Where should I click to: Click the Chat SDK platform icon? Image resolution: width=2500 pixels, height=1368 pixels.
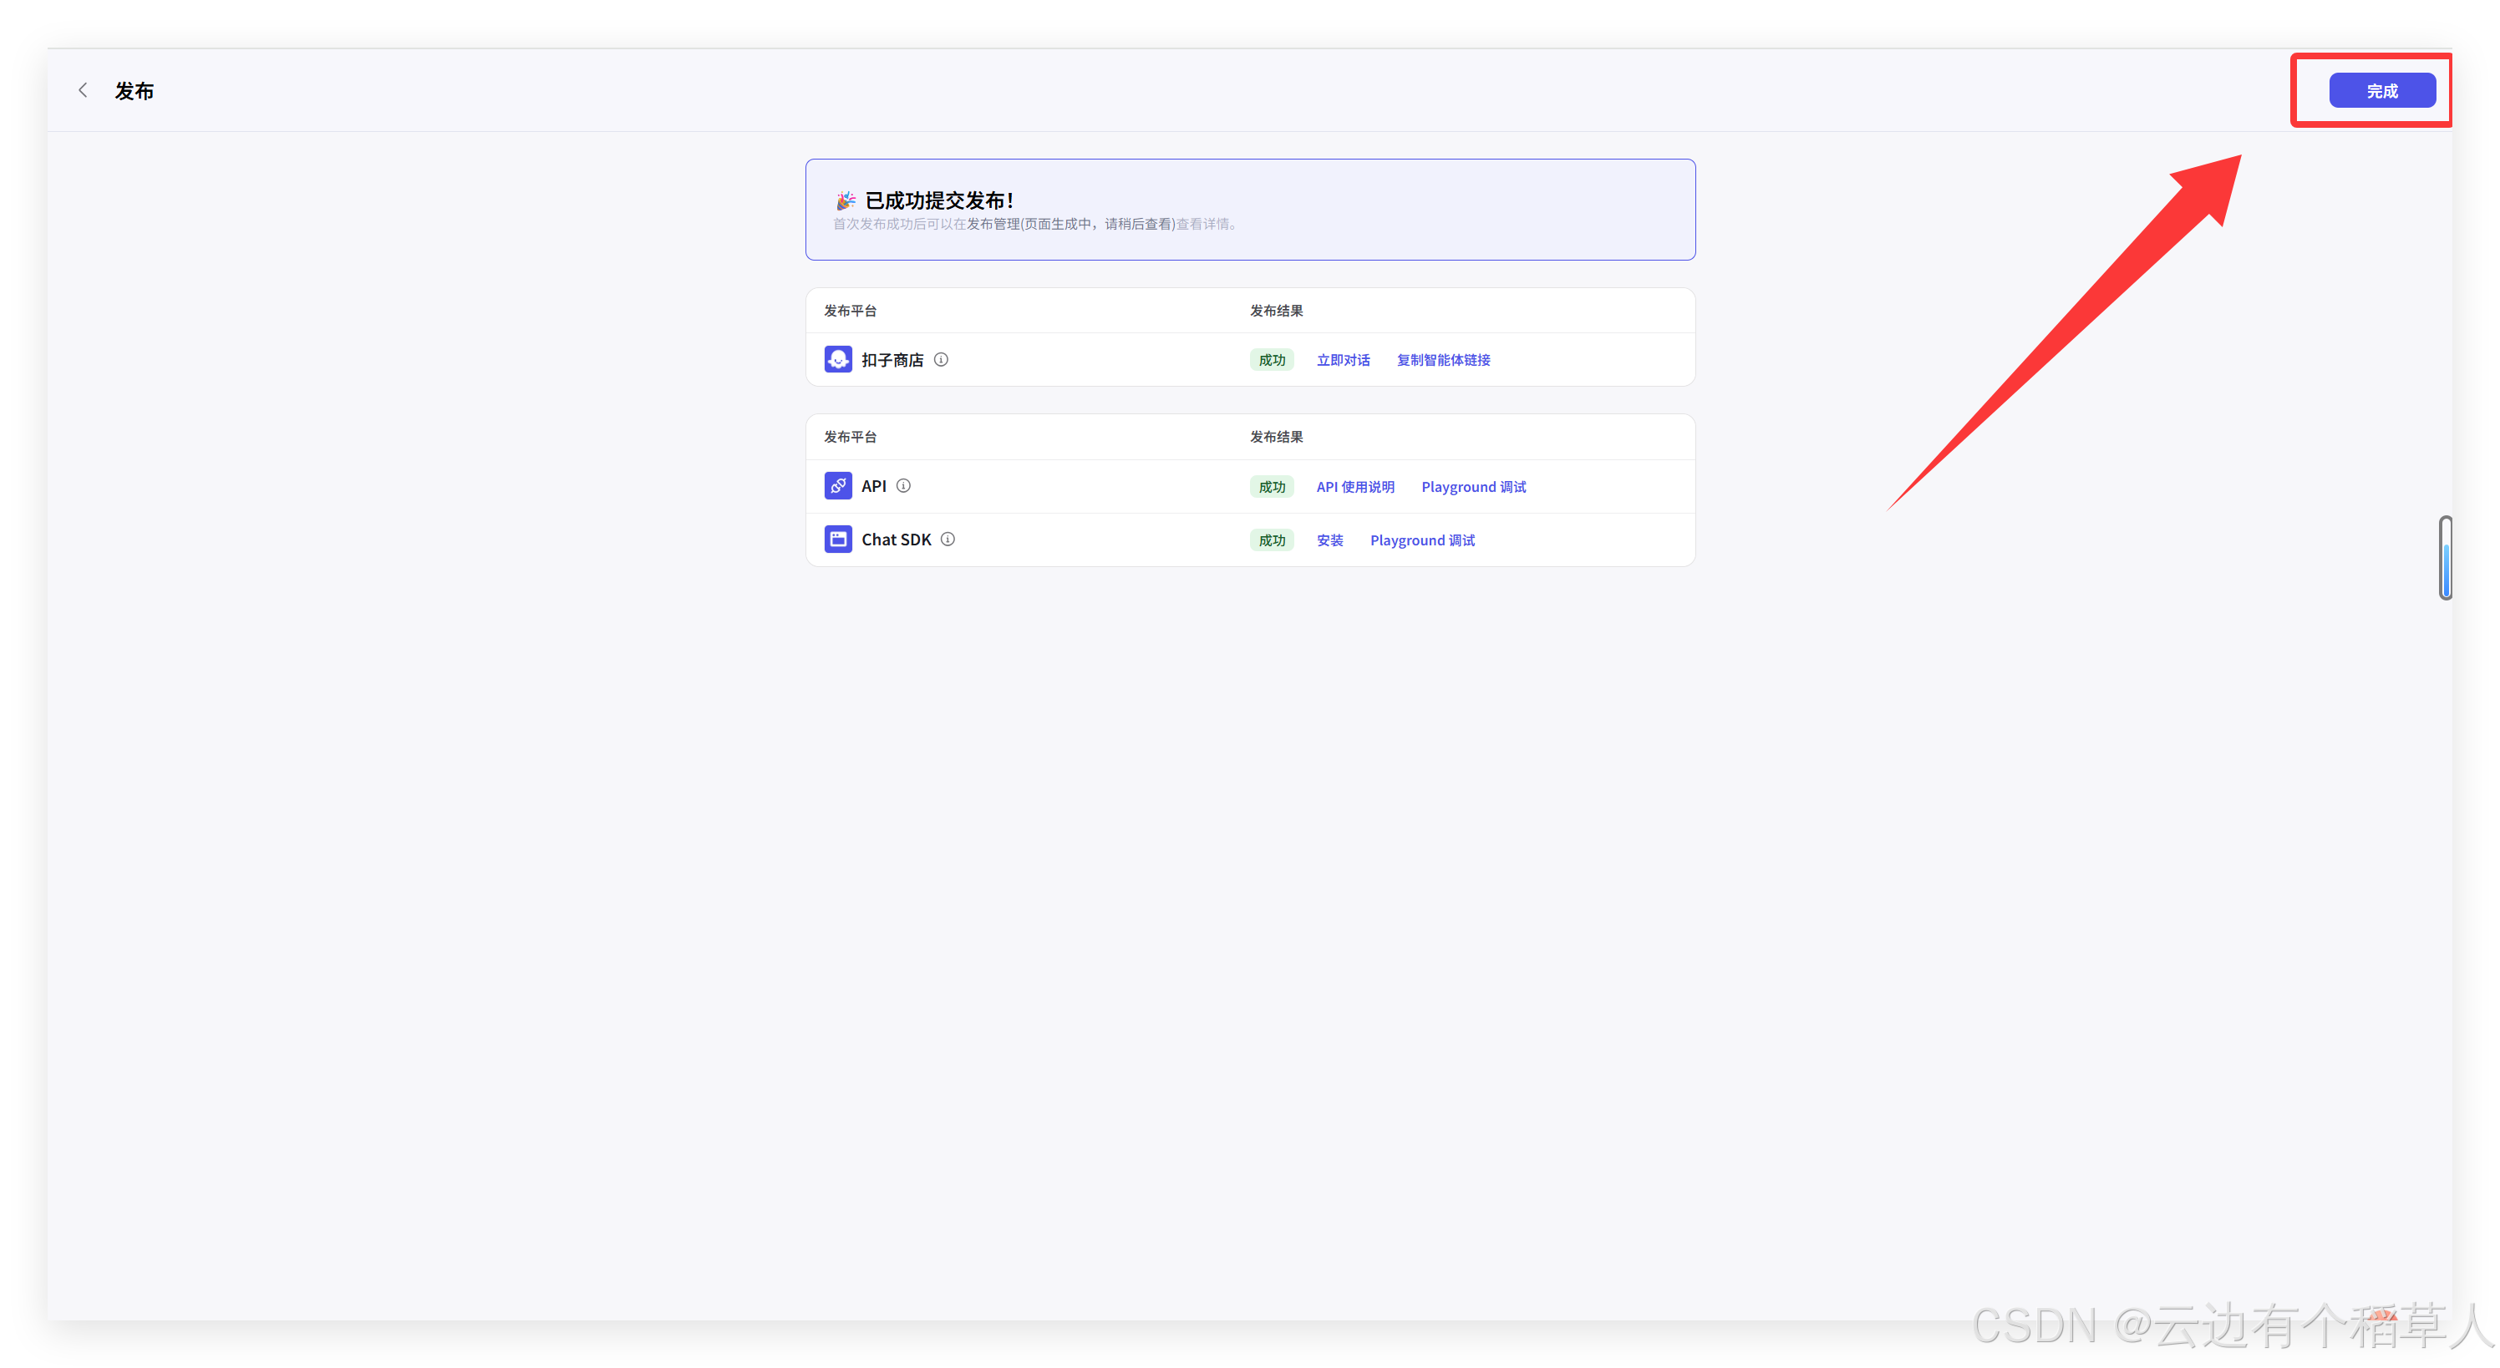(x=837, y=540)
